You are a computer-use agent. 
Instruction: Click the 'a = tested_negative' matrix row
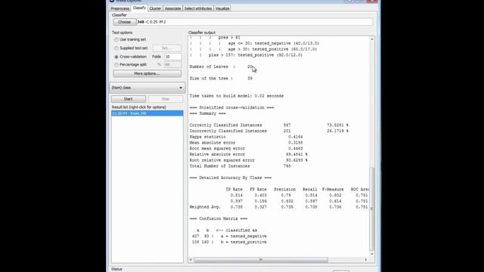coord(229,236)
